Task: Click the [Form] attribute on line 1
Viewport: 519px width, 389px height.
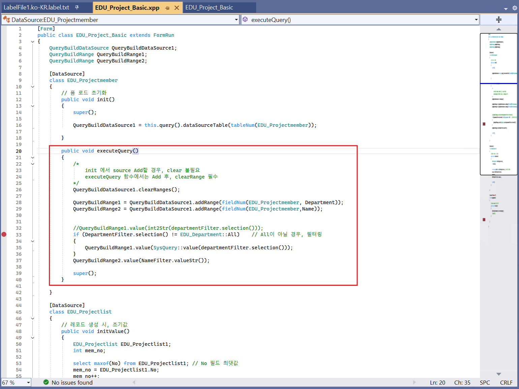Action: pyautogui.click(x=46, y=29)
